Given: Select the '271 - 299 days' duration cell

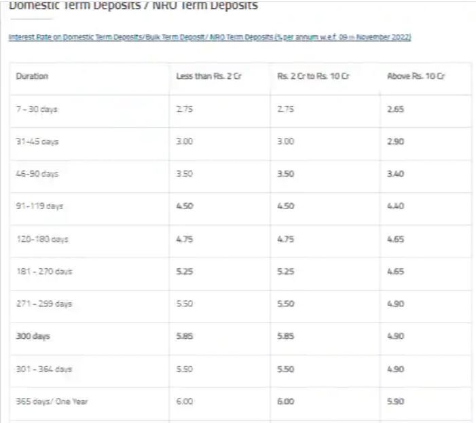Looking at the screenshot, I should tap(44, 304).
